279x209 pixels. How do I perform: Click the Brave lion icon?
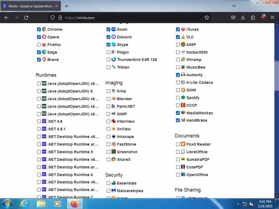44,59
